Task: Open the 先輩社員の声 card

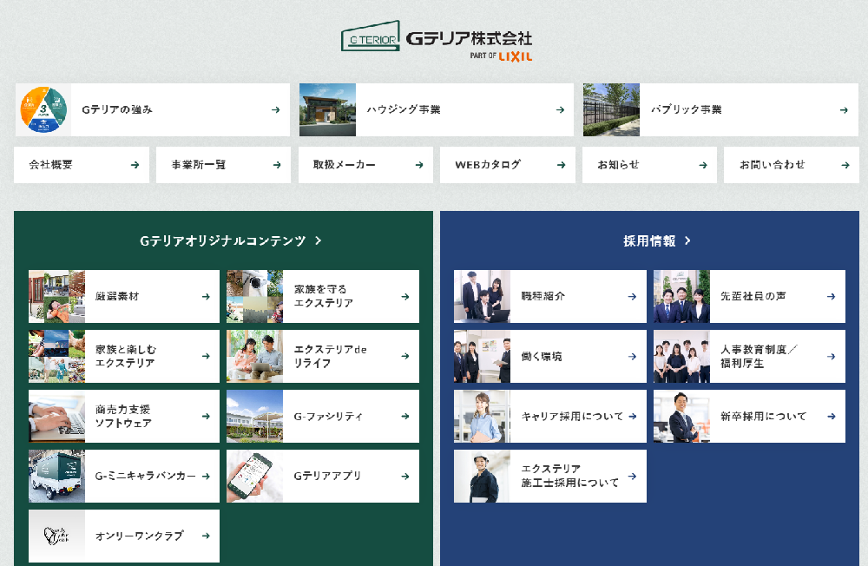Action: click(x=750, y=296)
